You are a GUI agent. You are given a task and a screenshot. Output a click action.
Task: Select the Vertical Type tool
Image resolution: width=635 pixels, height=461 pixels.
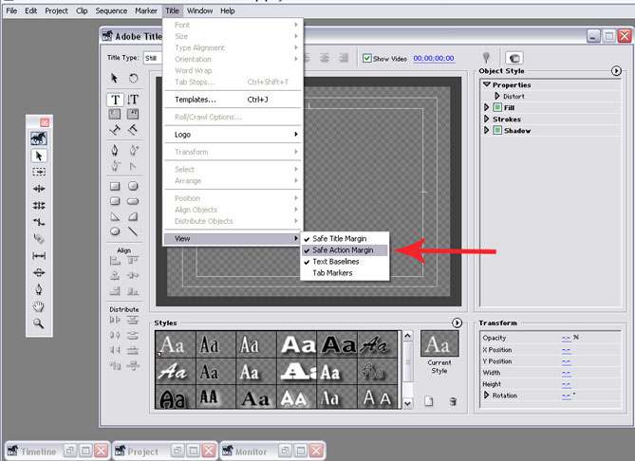coord(133,100)
